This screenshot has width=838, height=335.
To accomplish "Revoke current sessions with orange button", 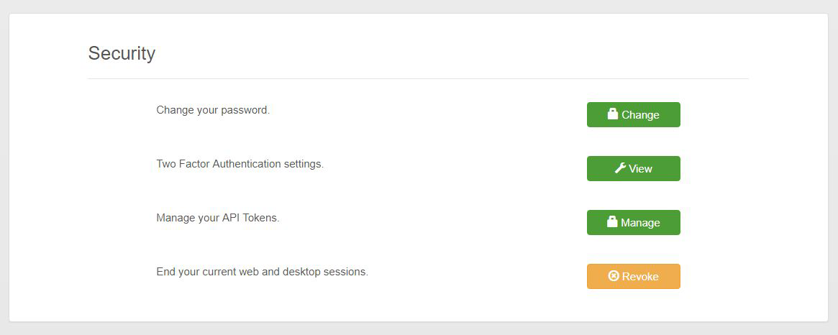I will [633, 276].
